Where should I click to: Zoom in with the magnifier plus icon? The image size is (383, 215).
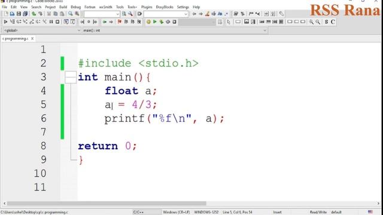coord(311,22)
